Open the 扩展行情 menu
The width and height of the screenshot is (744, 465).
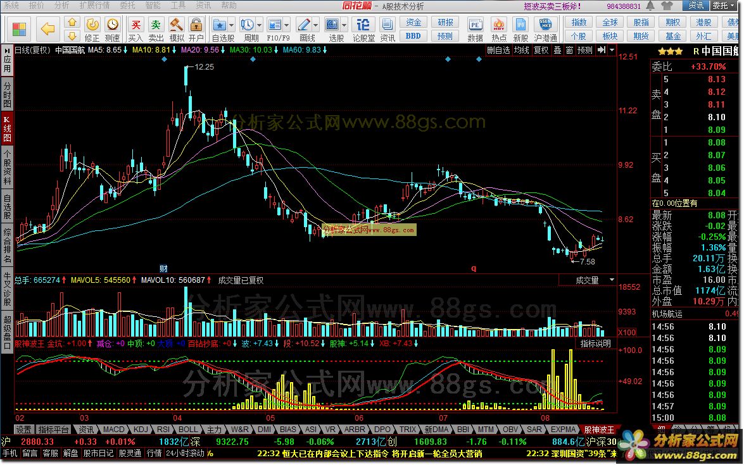pos(94,5)
